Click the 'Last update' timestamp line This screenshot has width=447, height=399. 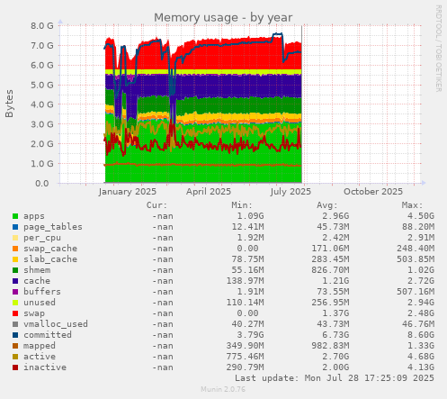coord(335,378)
